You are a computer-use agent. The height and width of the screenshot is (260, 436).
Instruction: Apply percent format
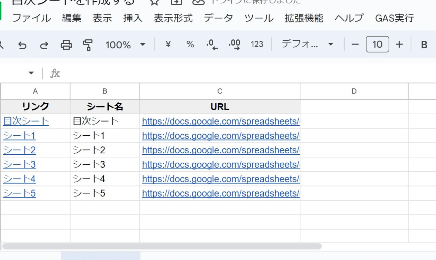pos(190,44)
